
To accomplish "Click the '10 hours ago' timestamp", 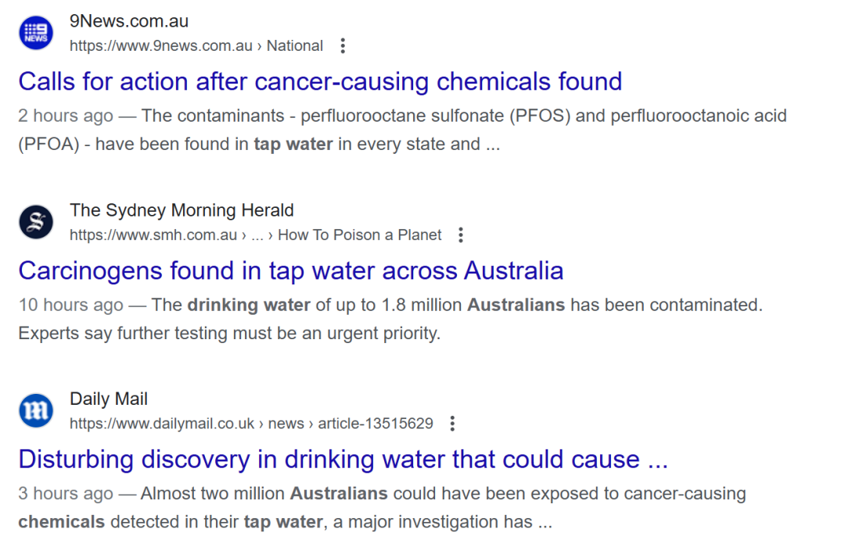I will click(x=70, y=306).
